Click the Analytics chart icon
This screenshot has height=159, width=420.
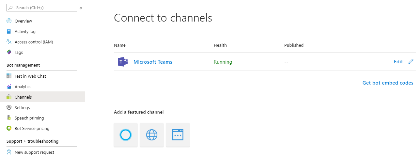9,87
